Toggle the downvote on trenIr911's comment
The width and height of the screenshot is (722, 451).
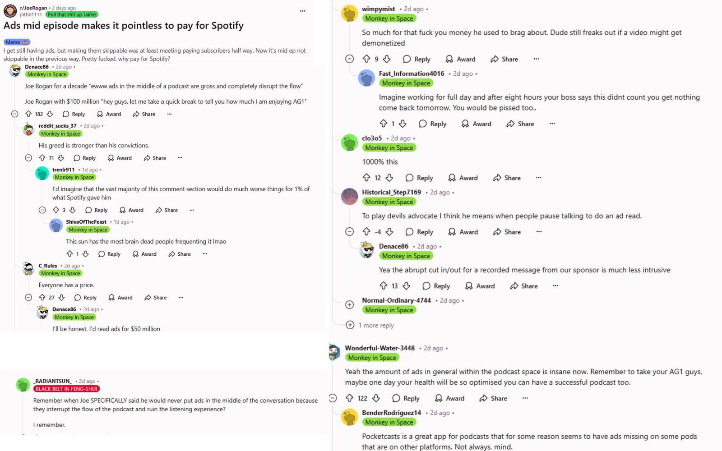(72, 210)
